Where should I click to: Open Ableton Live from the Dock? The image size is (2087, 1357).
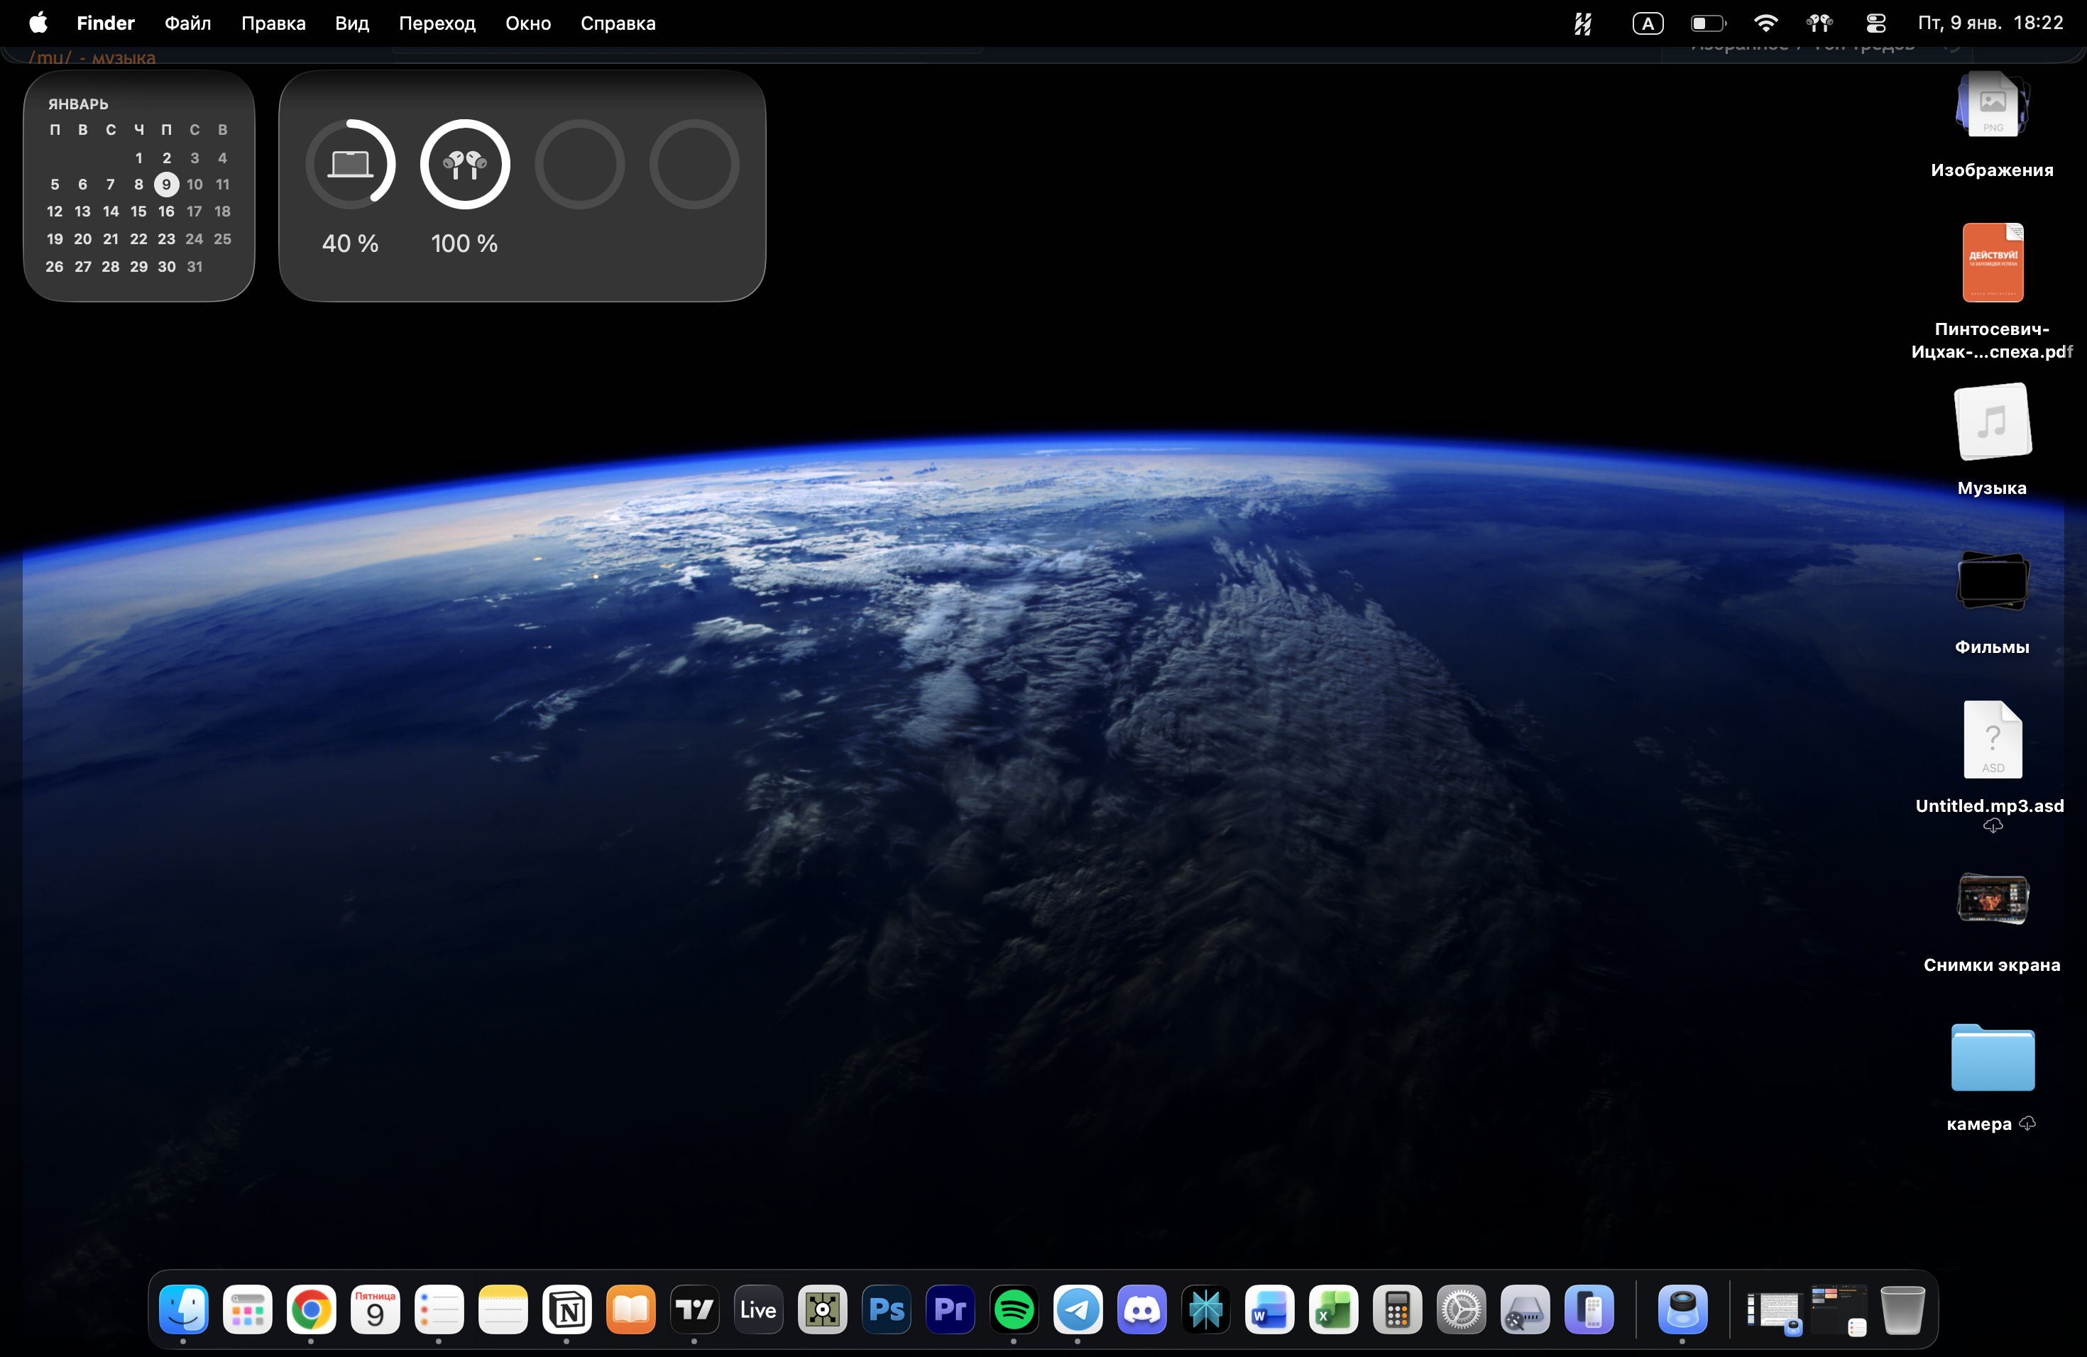click(757, 1309)
